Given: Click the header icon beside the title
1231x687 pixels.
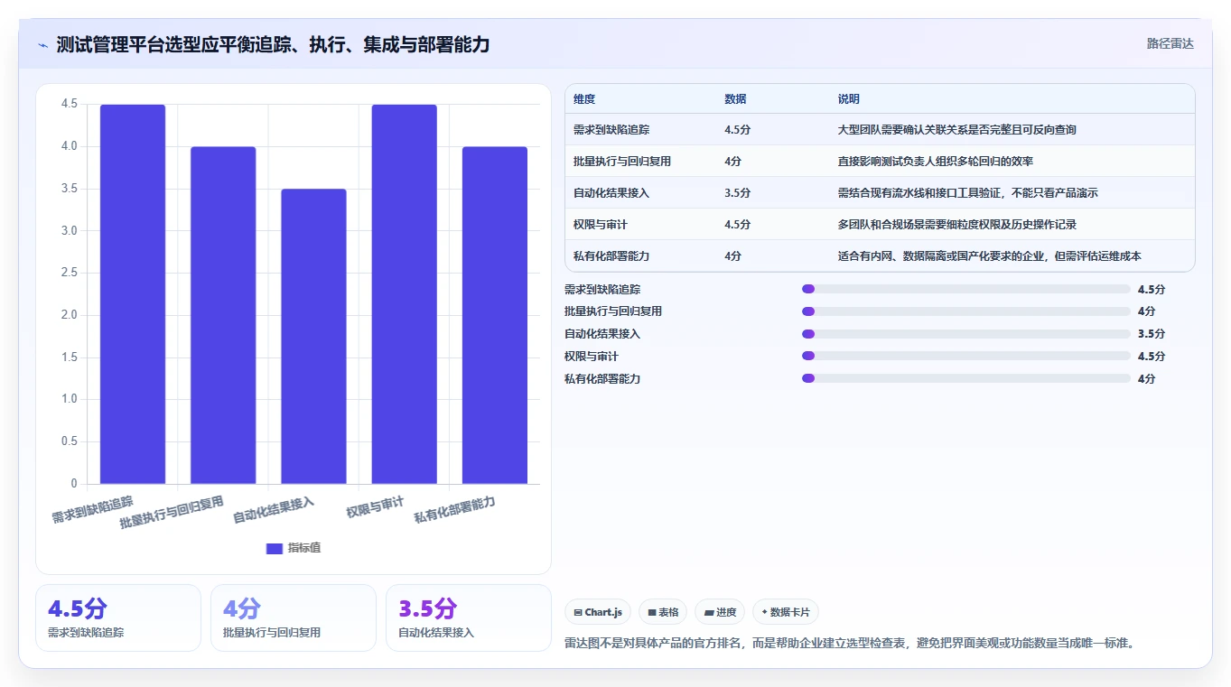Looking at the screenshot, I should coord(42,45).
